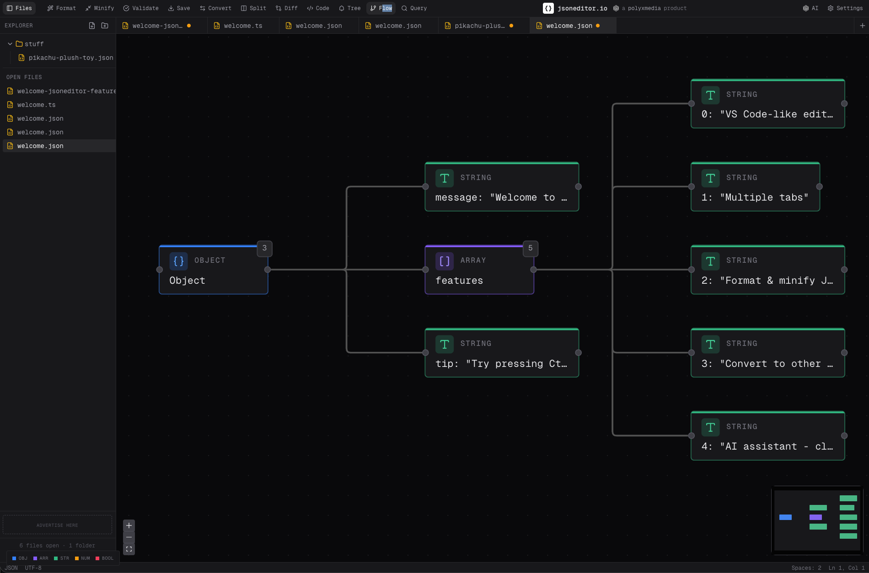Toggle the active Flow view

(x=381, y=8)
